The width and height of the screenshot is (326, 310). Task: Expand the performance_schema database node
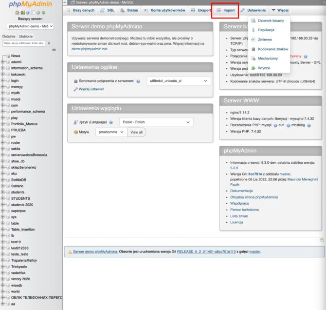tap(3, 112)
